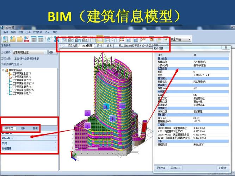Select 辽宁某宾馆-给排水.YS in project tree
The image size is (235, 176).
point(23,83)
